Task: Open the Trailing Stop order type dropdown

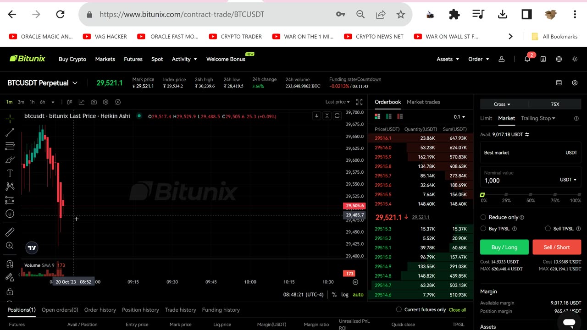Action: tap(538, 118)
